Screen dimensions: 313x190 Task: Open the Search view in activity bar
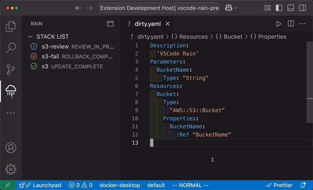[11, 48]
